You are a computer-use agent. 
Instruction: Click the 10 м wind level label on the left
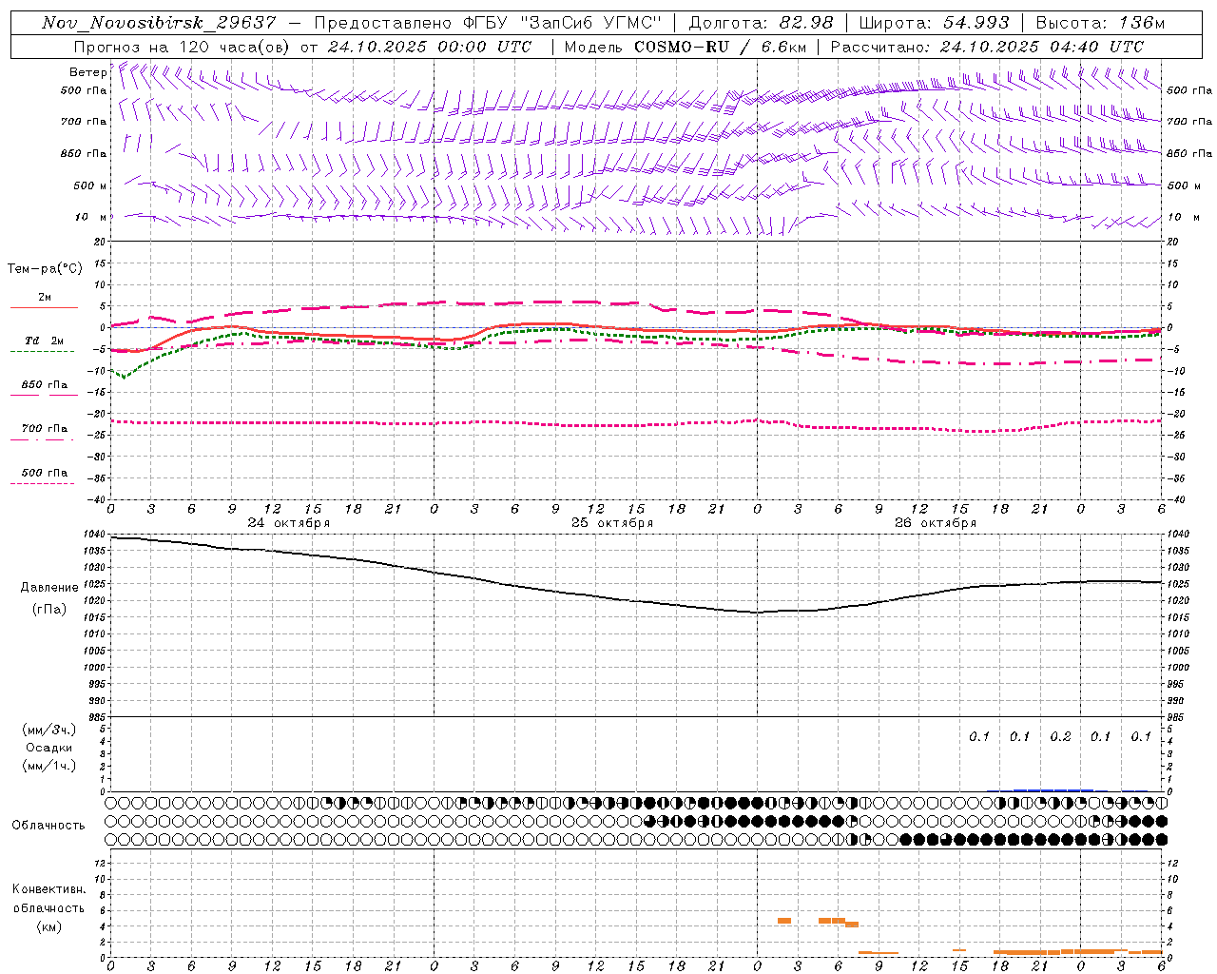[91, 218]
